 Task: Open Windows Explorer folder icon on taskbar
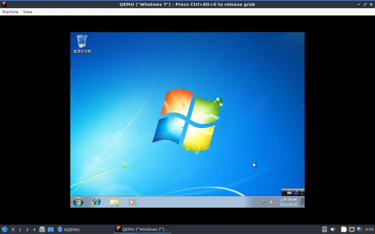(115, 202)
